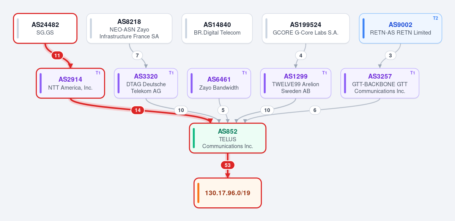Click the red 11 edge label
The width and height of the screenshot is (455, 221).
57,55
